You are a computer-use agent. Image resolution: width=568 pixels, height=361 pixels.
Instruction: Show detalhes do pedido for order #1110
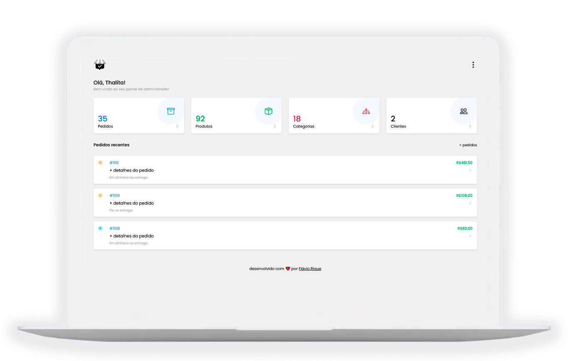click(131, 170)
